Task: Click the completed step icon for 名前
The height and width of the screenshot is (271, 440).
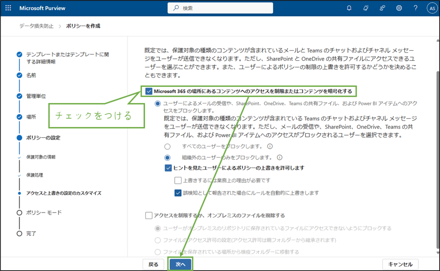Action: click(19, 75)
